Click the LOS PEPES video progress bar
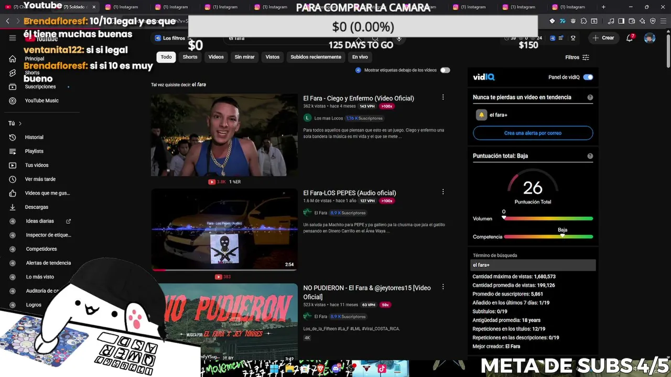This screenshot has width=671, height=377. point(224,270)
